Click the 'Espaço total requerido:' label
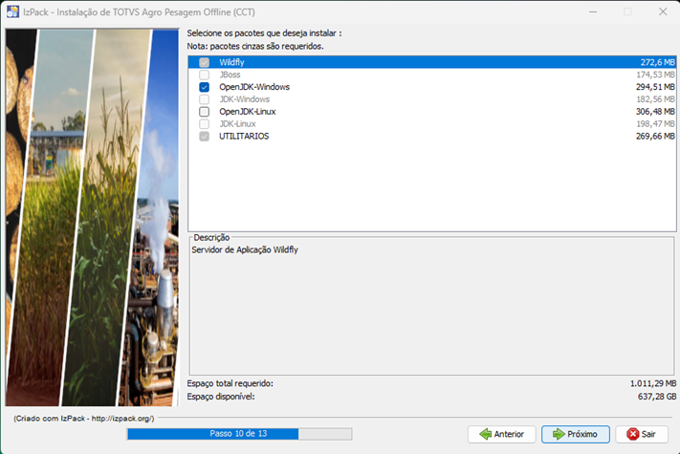The width and height of the screenshot is (680, 454). click(x=230, y=384)
